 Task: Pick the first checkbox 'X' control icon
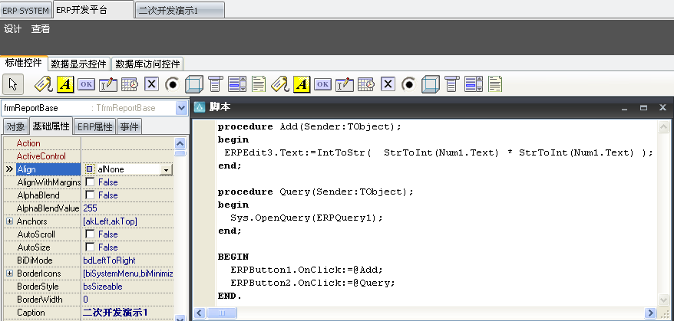click(151, 84)
